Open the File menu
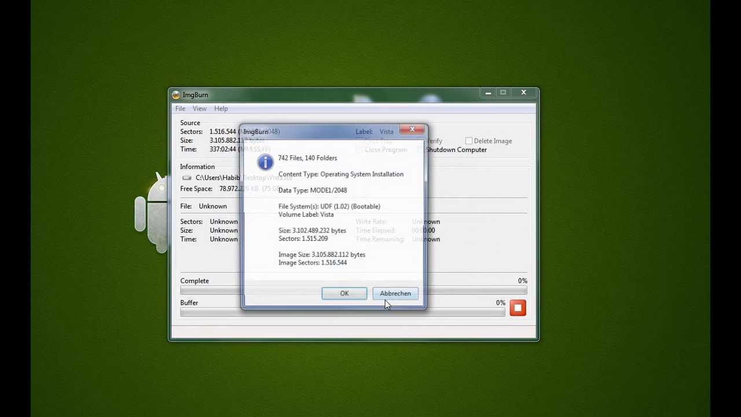 [x=180, y=109]
